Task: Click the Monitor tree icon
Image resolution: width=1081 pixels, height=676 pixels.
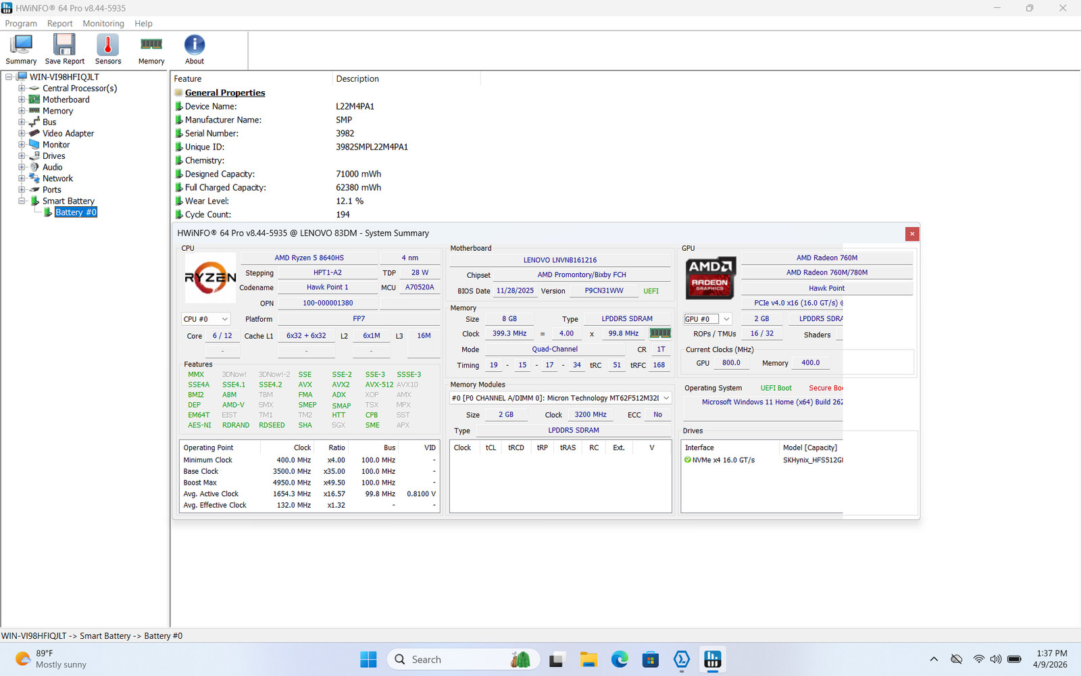Action: click(34, 145)
